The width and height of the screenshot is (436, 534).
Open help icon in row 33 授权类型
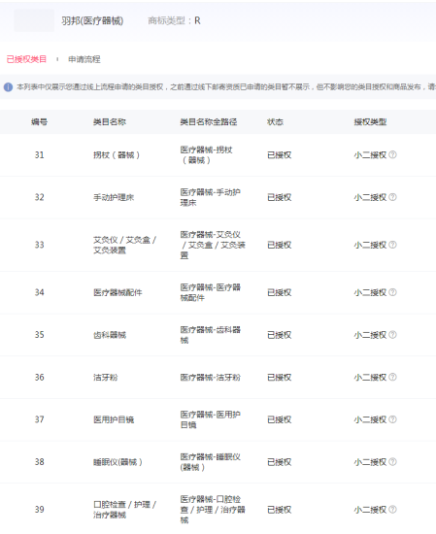click(x=392, y=245)
